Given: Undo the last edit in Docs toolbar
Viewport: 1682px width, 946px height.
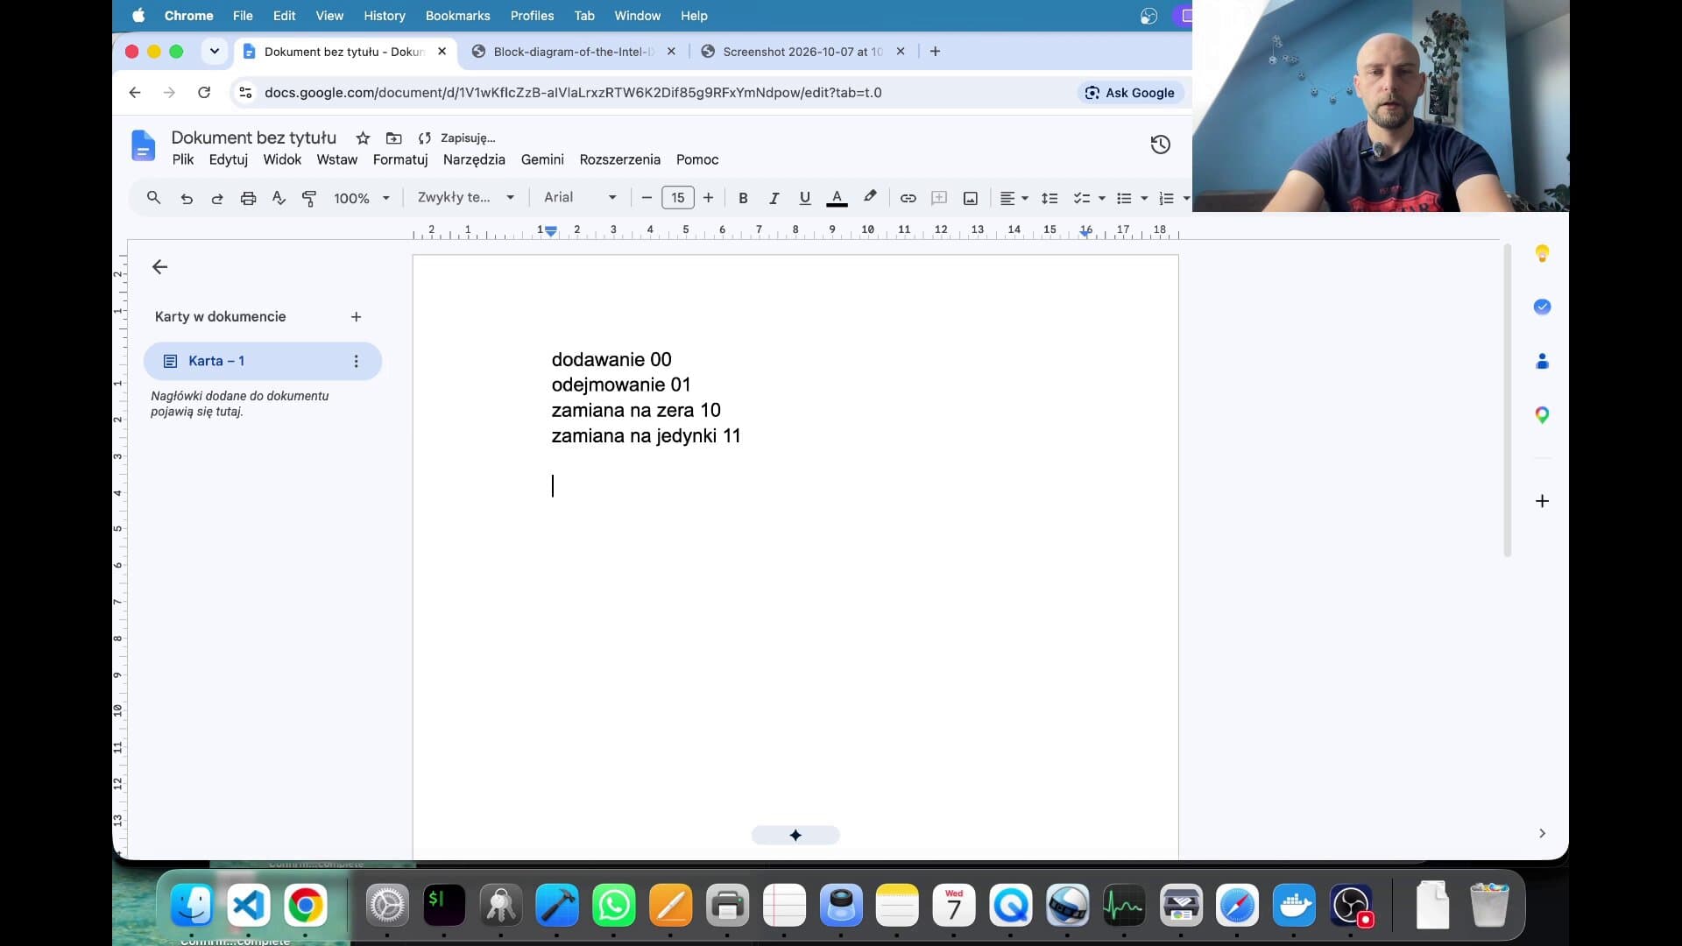Looking at the screenshot, I should pos(187,198).
